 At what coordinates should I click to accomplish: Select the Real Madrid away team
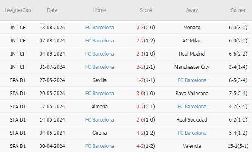click(192, 54)
